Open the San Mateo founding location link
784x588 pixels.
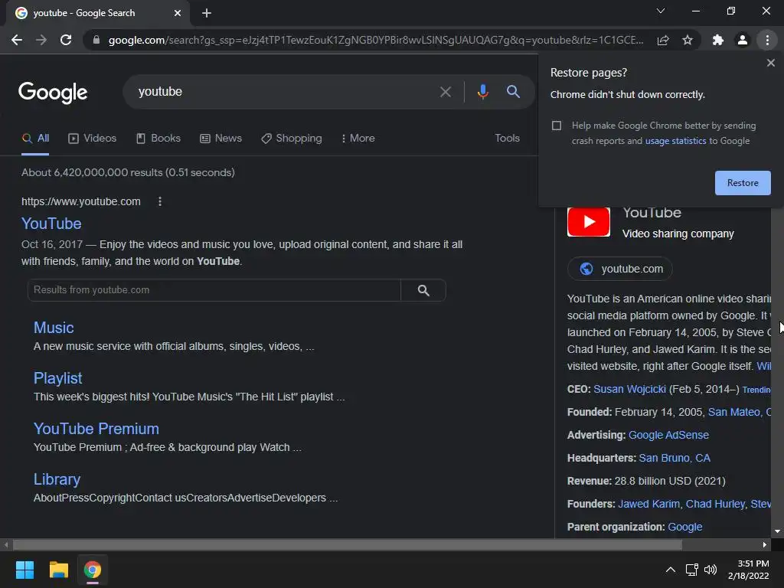click(739, 412)
